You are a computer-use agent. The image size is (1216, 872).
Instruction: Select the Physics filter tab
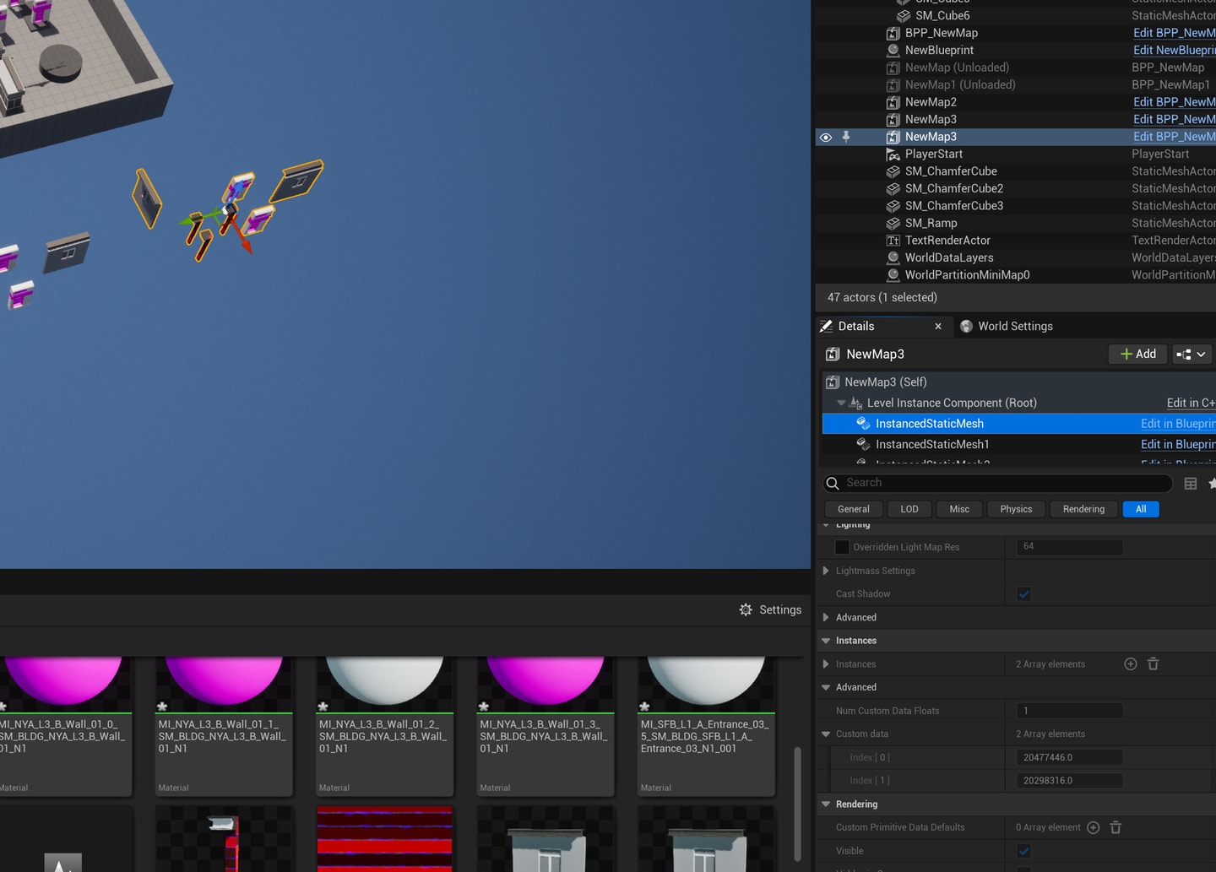[1016, 509]
